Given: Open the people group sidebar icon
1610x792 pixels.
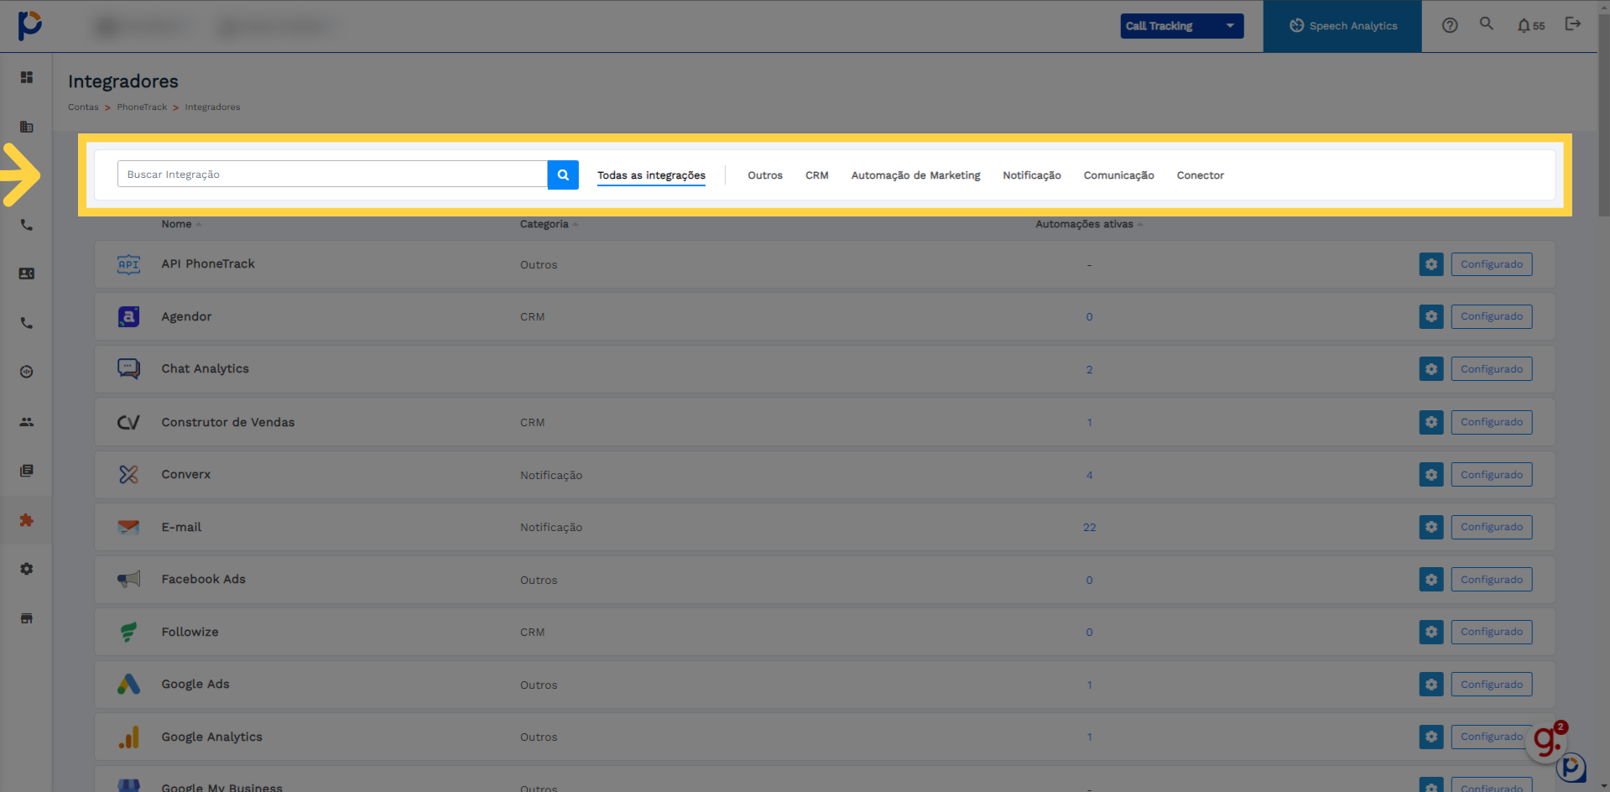Looking at the screenshot, I should (27, 422).
